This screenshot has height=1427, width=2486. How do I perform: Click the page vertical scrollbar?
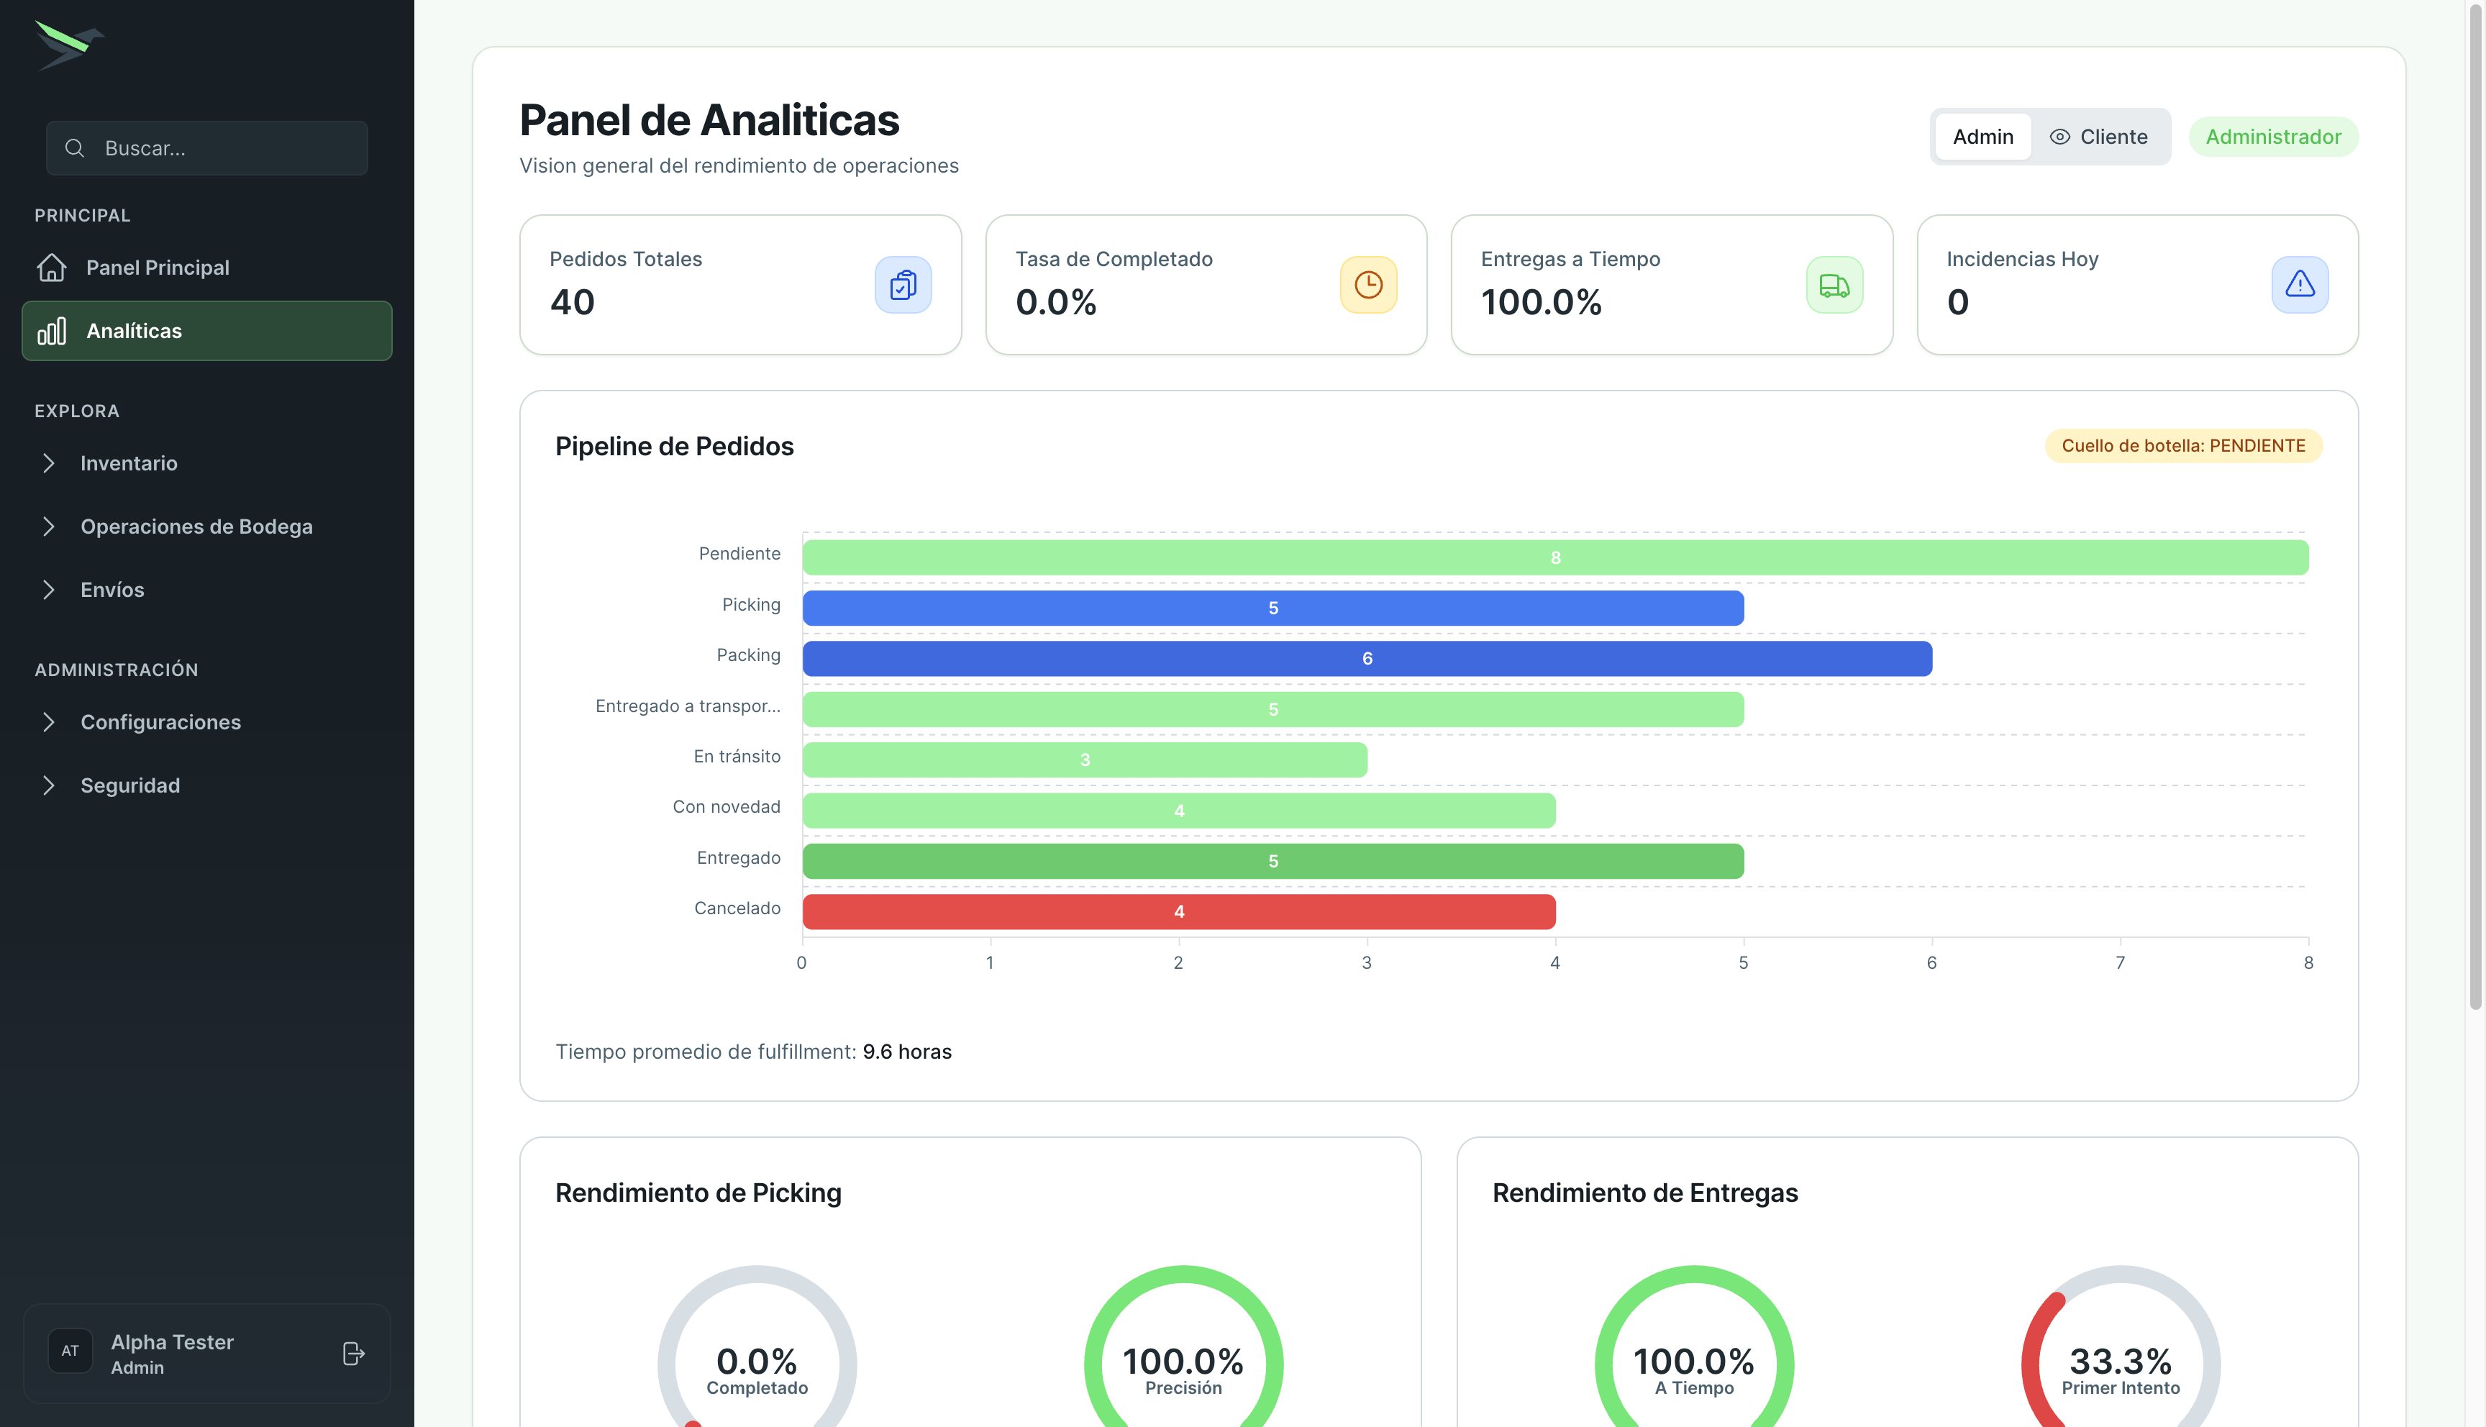point(2476,505)
